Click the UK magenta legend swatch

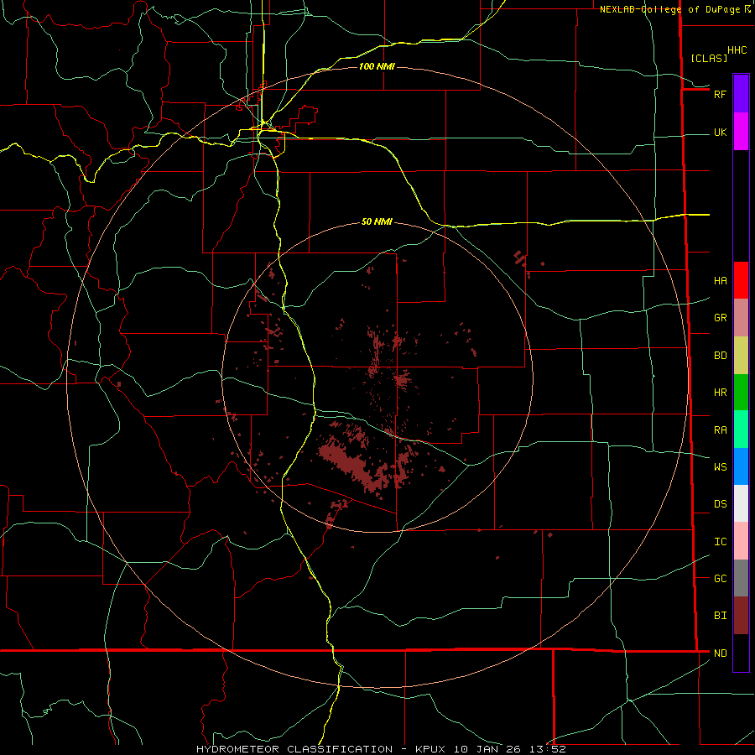click(x=741, y=132)
